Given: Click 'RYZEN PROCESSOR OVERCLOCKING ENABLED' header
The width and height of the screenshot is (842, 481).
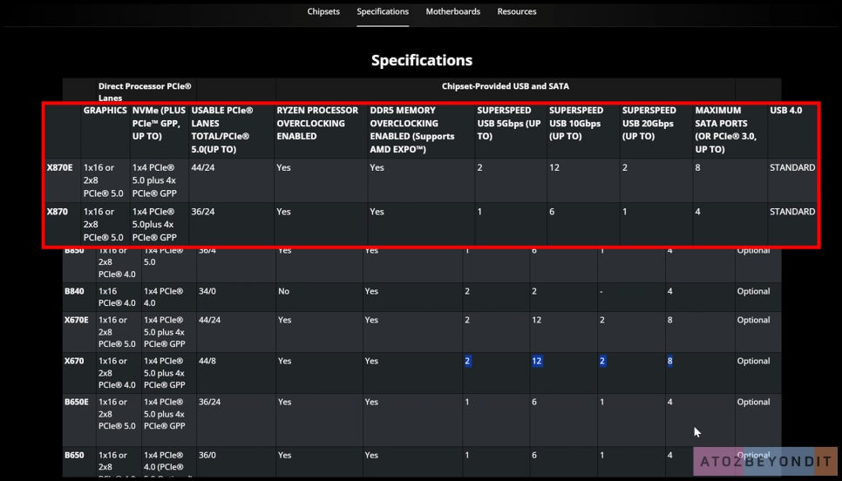Looking at the screenshot, I should [x=317, y=123].
